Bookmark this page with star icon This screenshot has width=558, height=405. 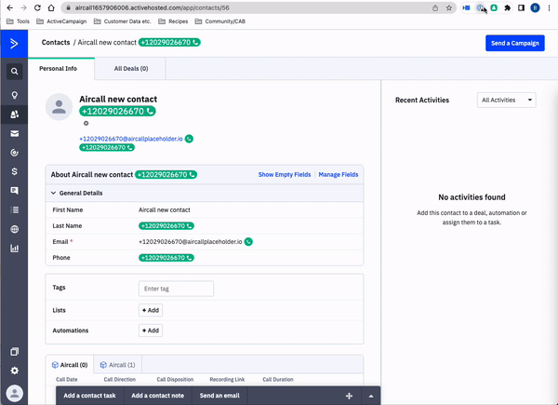click(x=449, y=7)
